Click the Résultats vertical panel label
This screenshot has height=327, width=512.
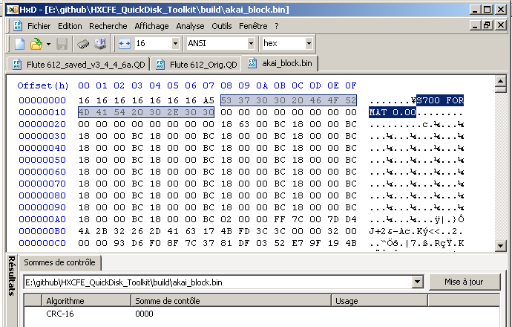pyautogui.click(x=11, y=276)
